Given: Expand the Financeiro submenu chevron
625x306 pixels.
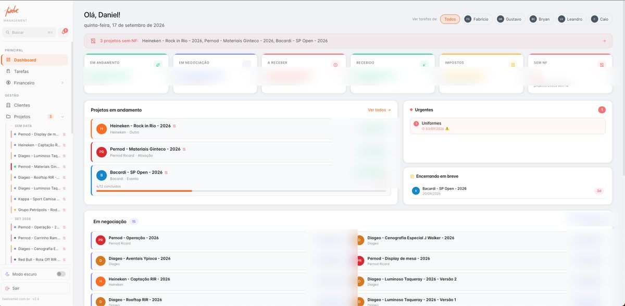Looking at the screenshot, I should click(x=63, y=83).
